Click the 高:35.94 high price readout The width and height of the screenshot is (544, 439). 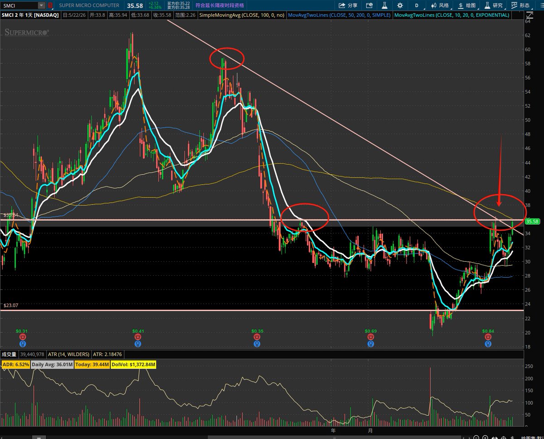pyautogui.click(x=118, y=15)
